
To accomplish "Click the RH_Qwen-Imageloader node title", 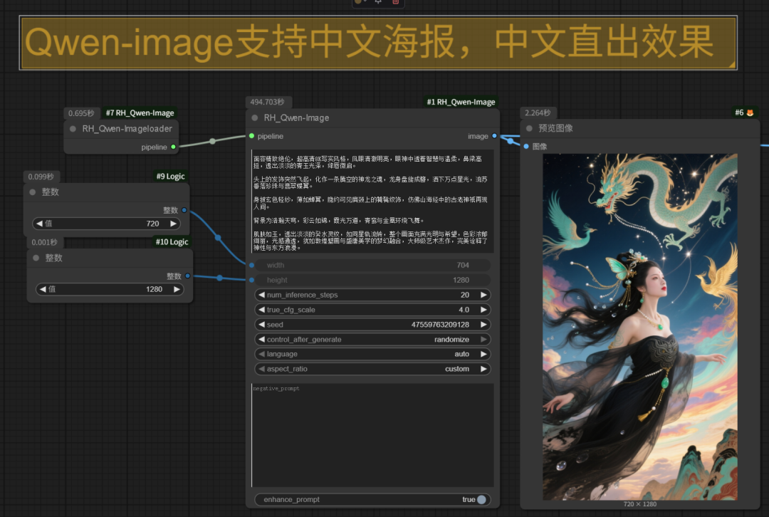I will tap(127, 128).
